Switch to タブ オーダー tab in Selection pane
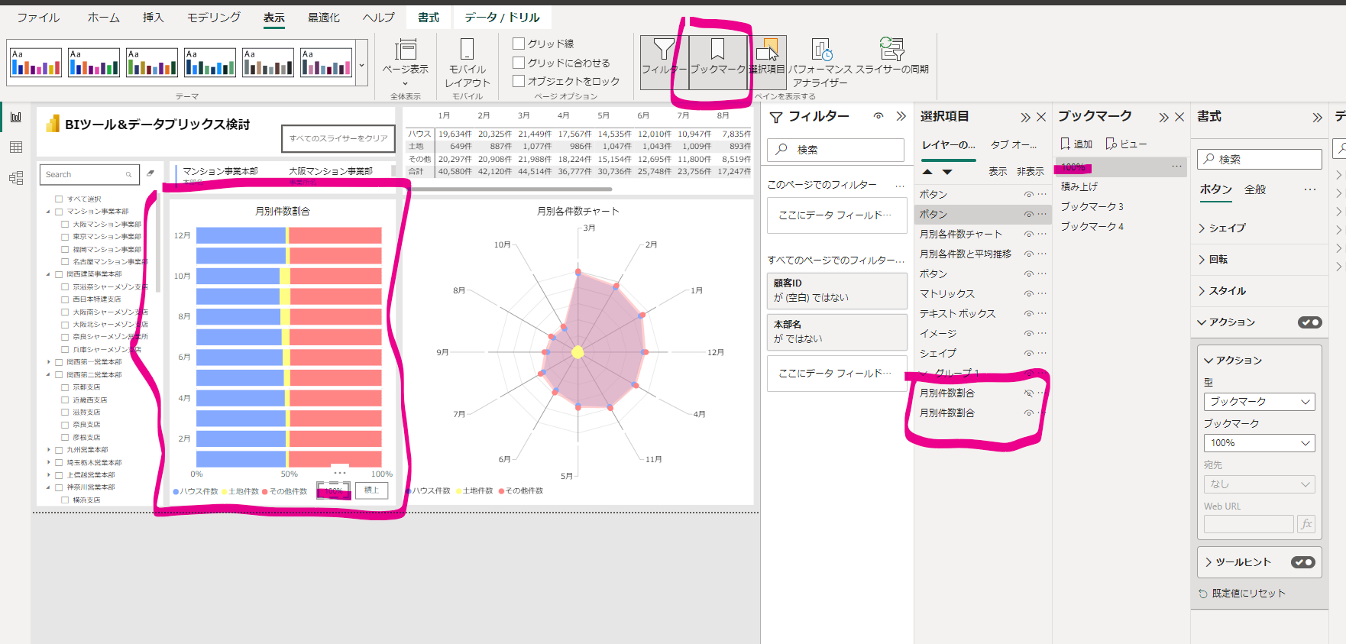 (x=1014, y=144)
